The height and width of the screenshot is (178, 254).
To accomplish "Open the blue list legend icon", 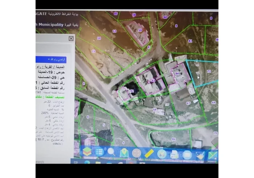I will click(99, 152).
